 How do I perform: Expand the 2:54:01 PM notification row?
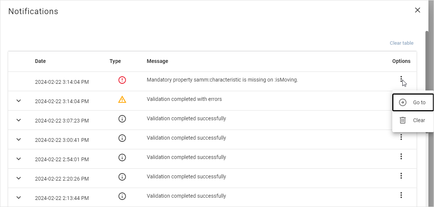coord(19,159)
